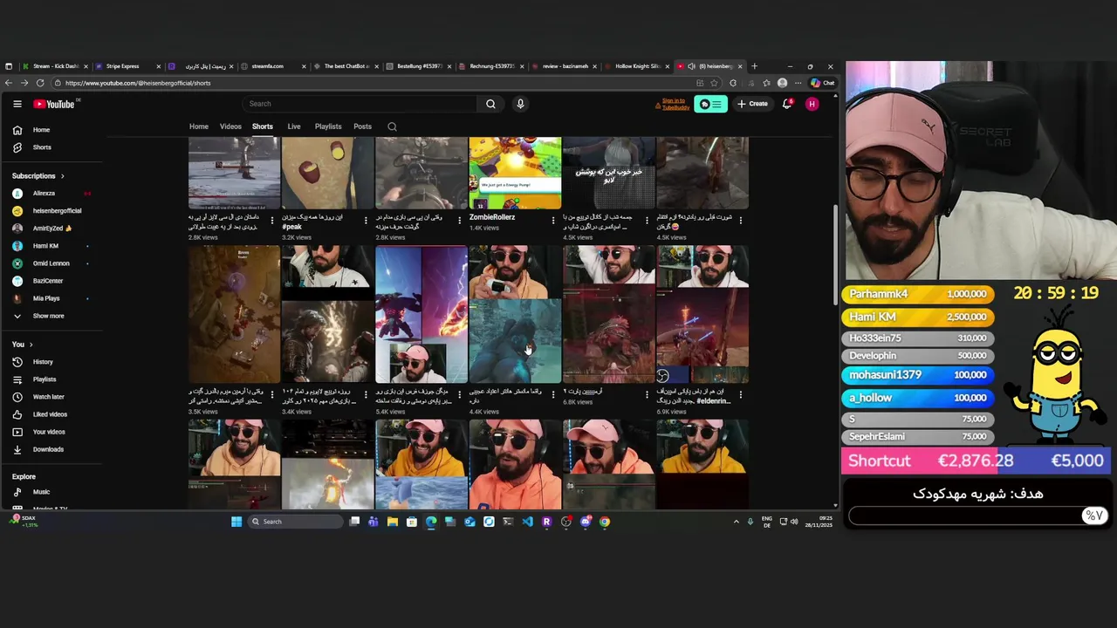Click the browser address bar URL
1117x628 pixels.
click(138, 83)
